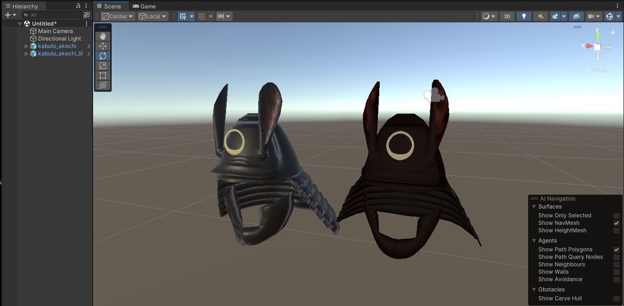Click the camera gizmo icon in scene
Image resolution: width=624 pixels, height=306 pixels.
(x=434, y=96)
